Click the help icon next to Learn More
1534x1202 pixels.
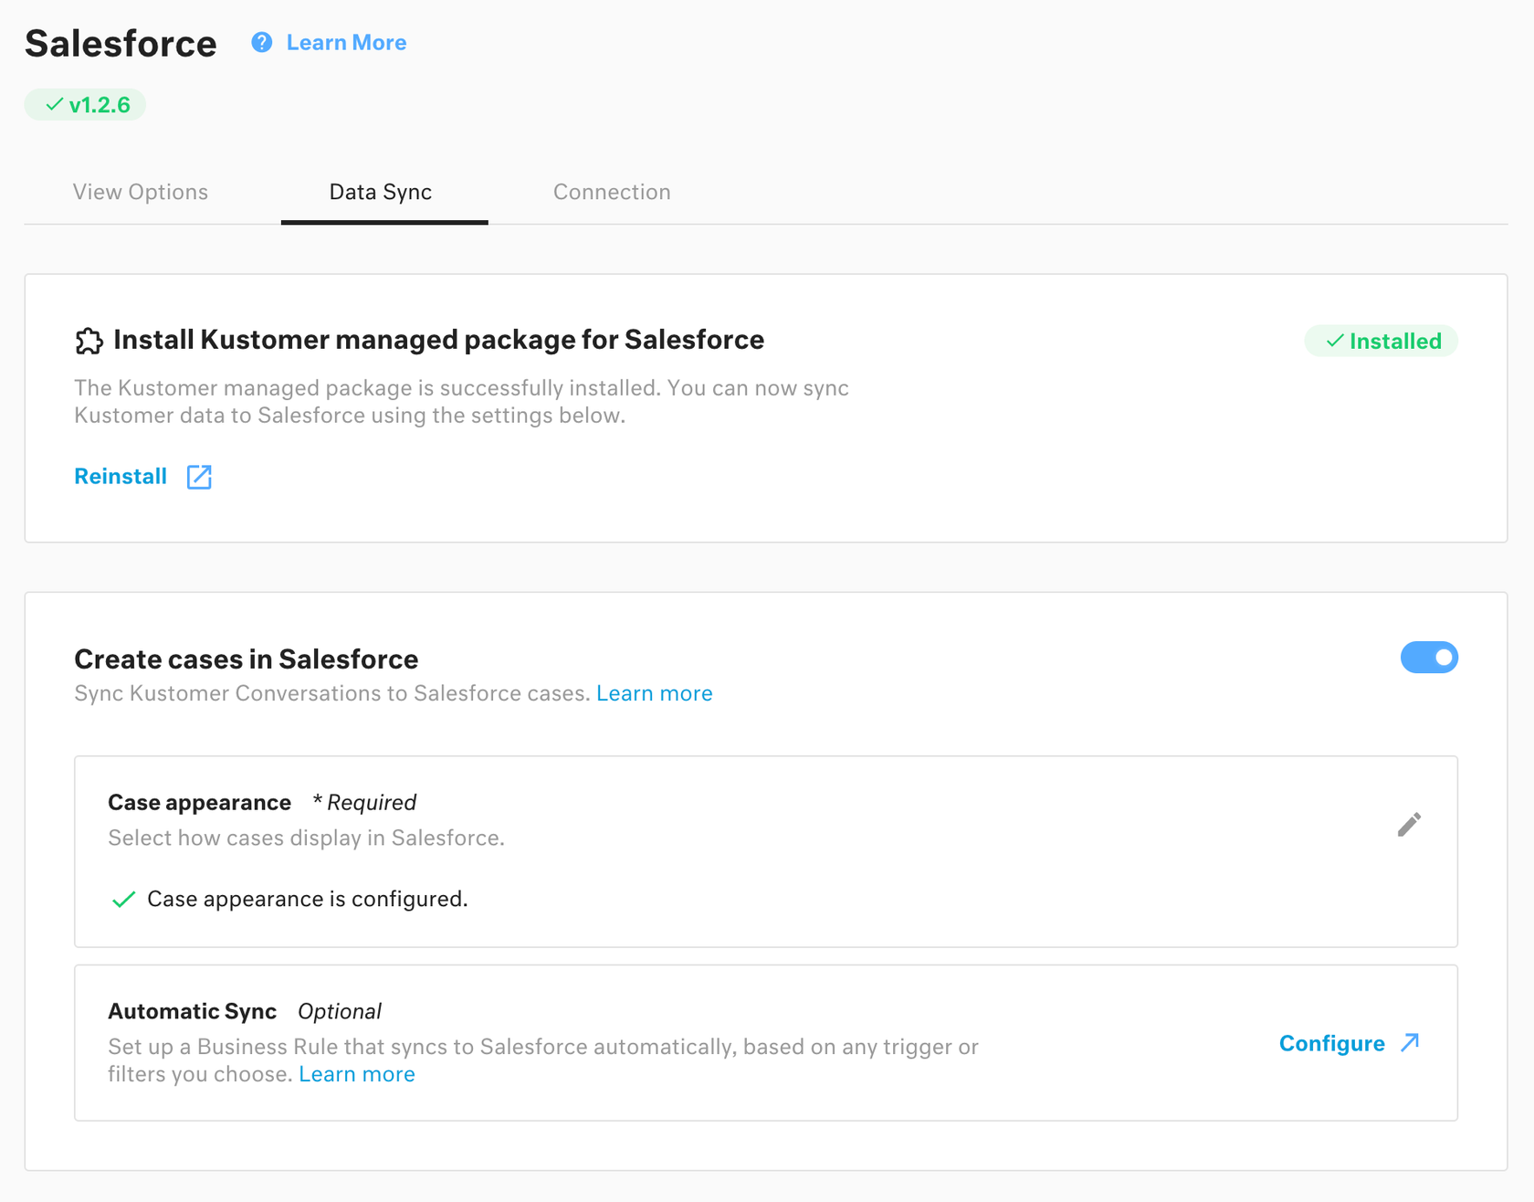point(261,42)
